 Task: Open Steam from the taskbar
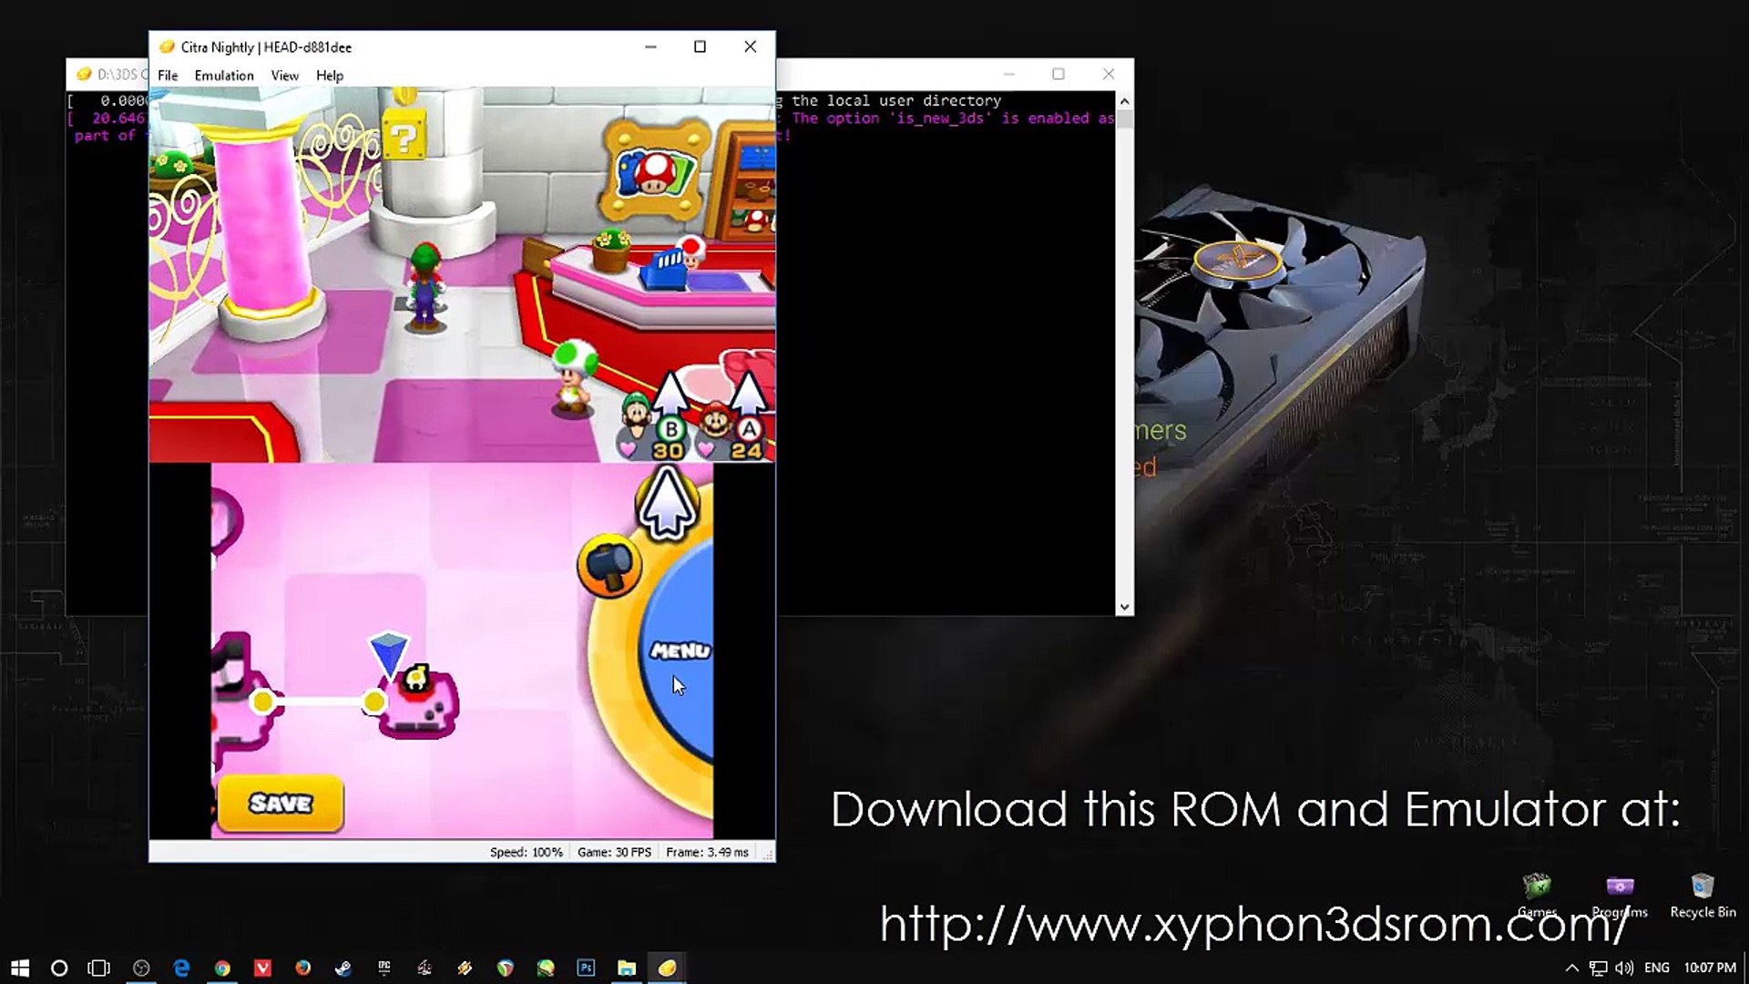pos(343,968)
